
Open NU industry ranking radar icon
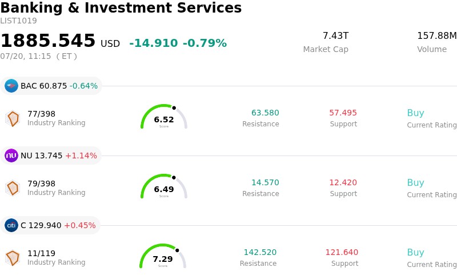click(x=13, y=188)
